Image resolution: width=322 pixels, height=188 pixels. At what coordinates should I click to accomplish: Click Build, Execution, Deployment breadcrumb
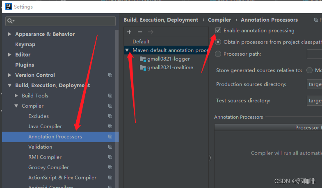pyautogui.click(x=161, y=20)
